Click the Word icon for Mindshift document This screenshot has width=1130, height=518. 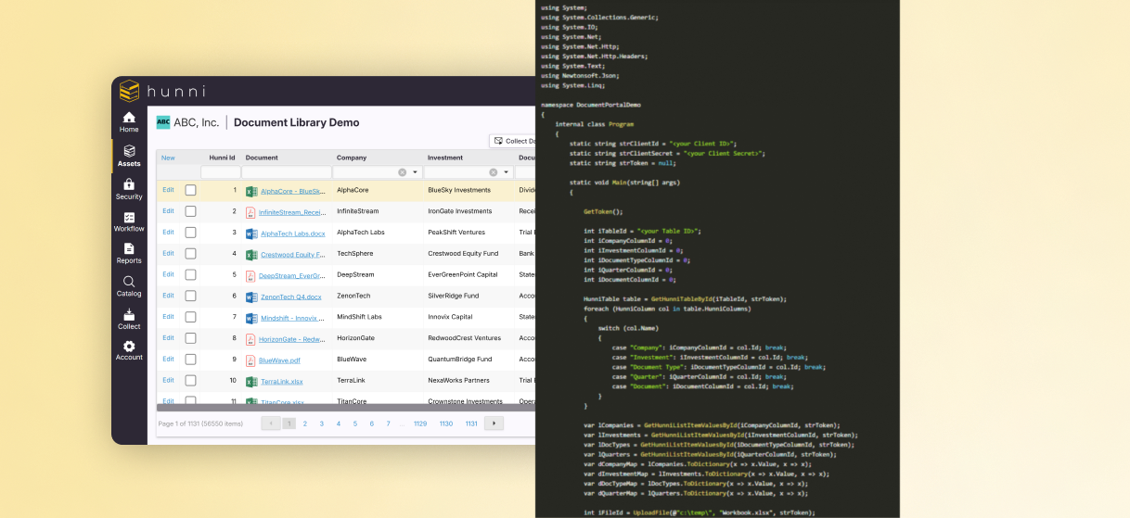[x=251, y=318]
